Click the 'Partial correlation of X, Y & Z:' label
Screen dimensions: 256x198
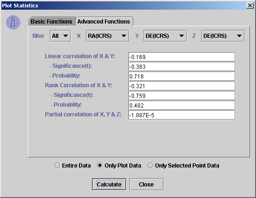(83, 114)
